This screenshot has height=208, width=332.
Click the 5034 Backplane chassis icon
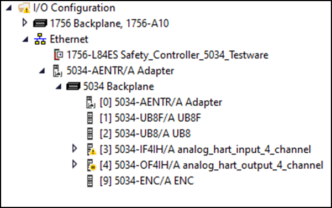(x=73, y=86)
